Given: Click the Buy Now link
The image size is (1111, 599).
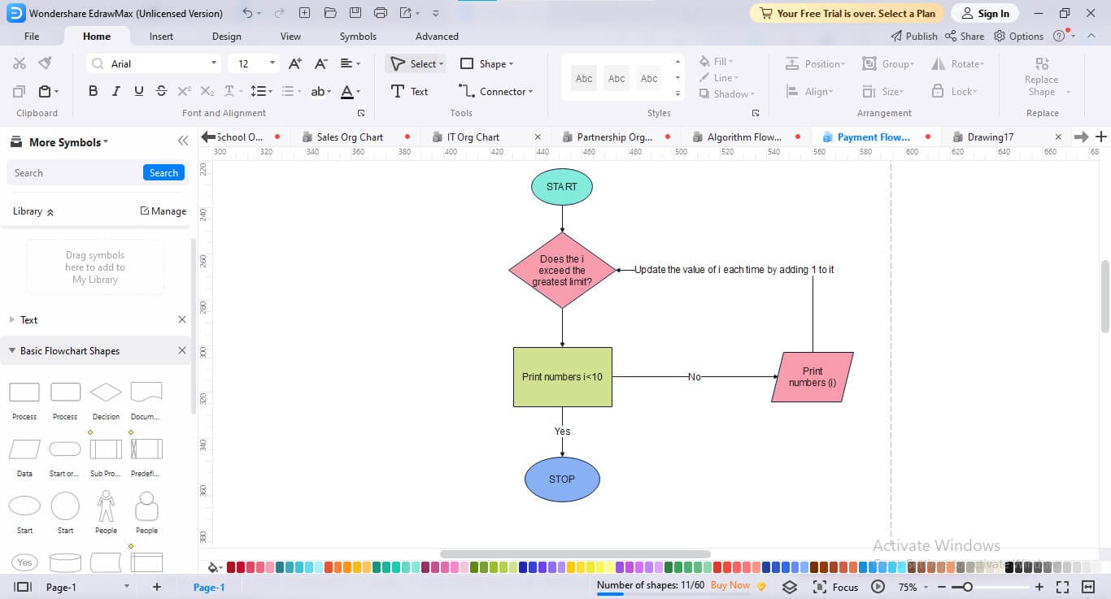Looking at the screenshot, I should pos(730,585).
